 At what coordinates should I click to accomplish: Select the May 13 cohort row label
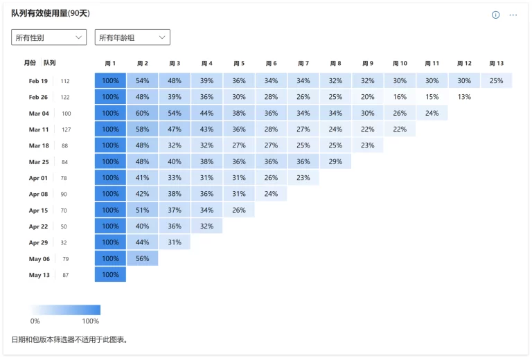[39, 275]
